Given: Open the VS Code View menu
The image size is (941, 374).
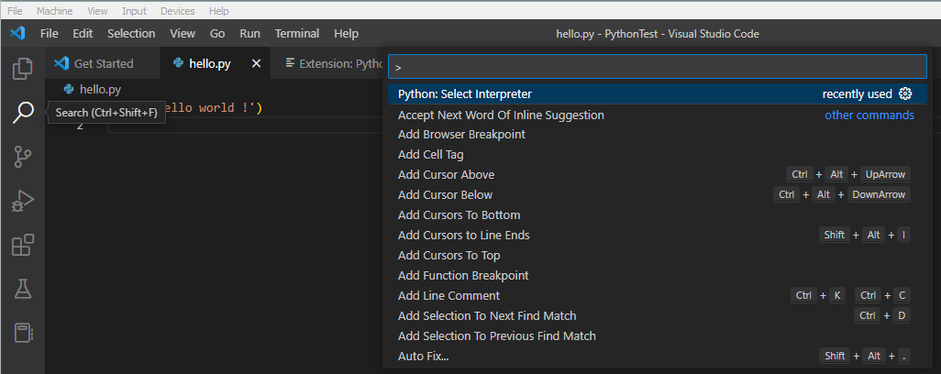Looking at the screenshot, I should 183,34.
